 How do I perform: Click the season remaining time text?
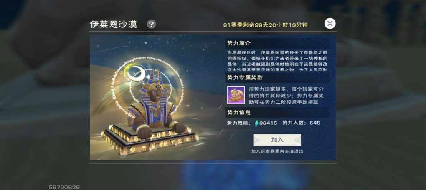[x=265, y=25]
